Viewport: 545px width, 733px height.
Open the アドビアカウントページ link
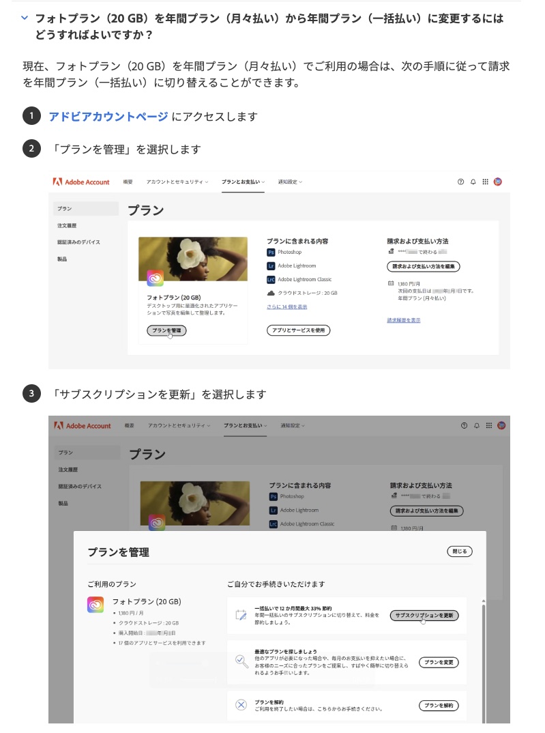point(108,117)
